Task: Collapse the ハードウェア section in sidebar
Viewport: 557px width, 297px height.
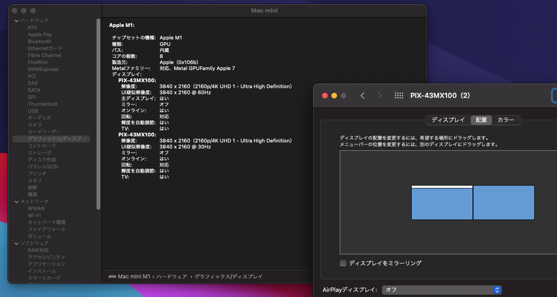Action: coord(17,21)
